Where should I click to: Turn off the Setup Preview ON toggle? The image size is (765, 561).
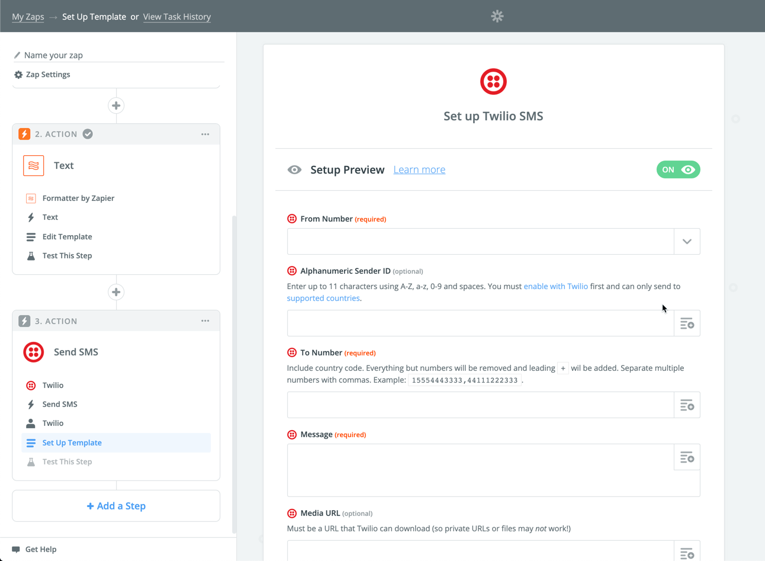click(678, 169)
